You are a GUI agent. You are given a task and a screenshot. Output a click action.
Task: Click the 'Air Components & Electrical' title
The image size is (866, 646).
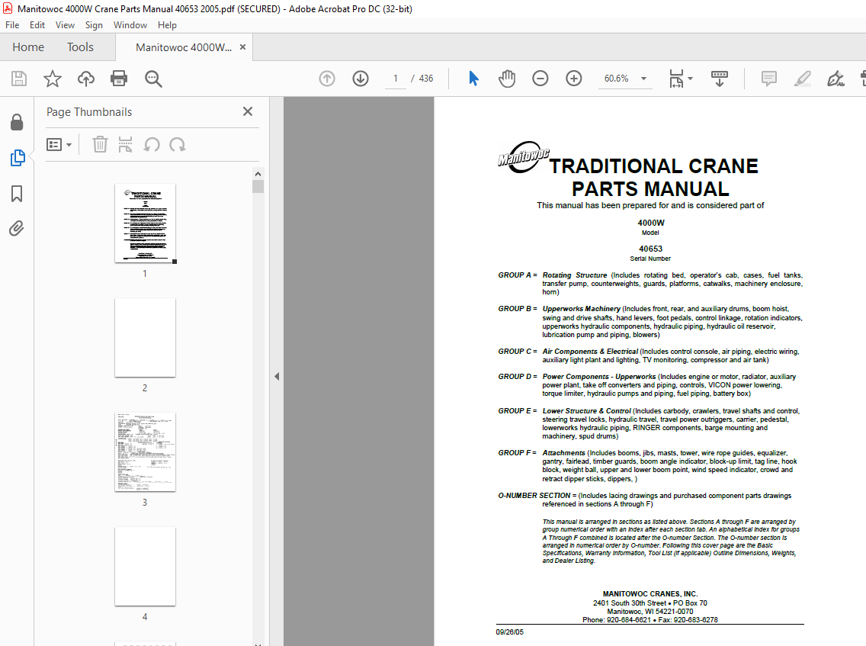(x=590, y=351)
